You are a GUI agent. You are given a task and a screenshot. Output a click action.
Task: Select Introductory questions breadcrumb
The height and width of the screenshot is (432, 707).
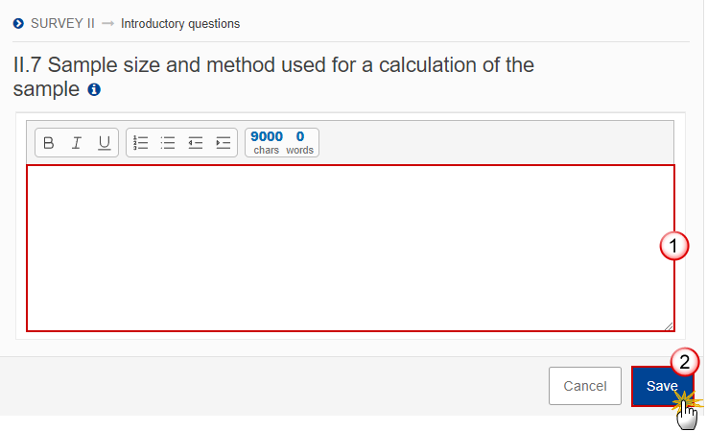[180, 23]
